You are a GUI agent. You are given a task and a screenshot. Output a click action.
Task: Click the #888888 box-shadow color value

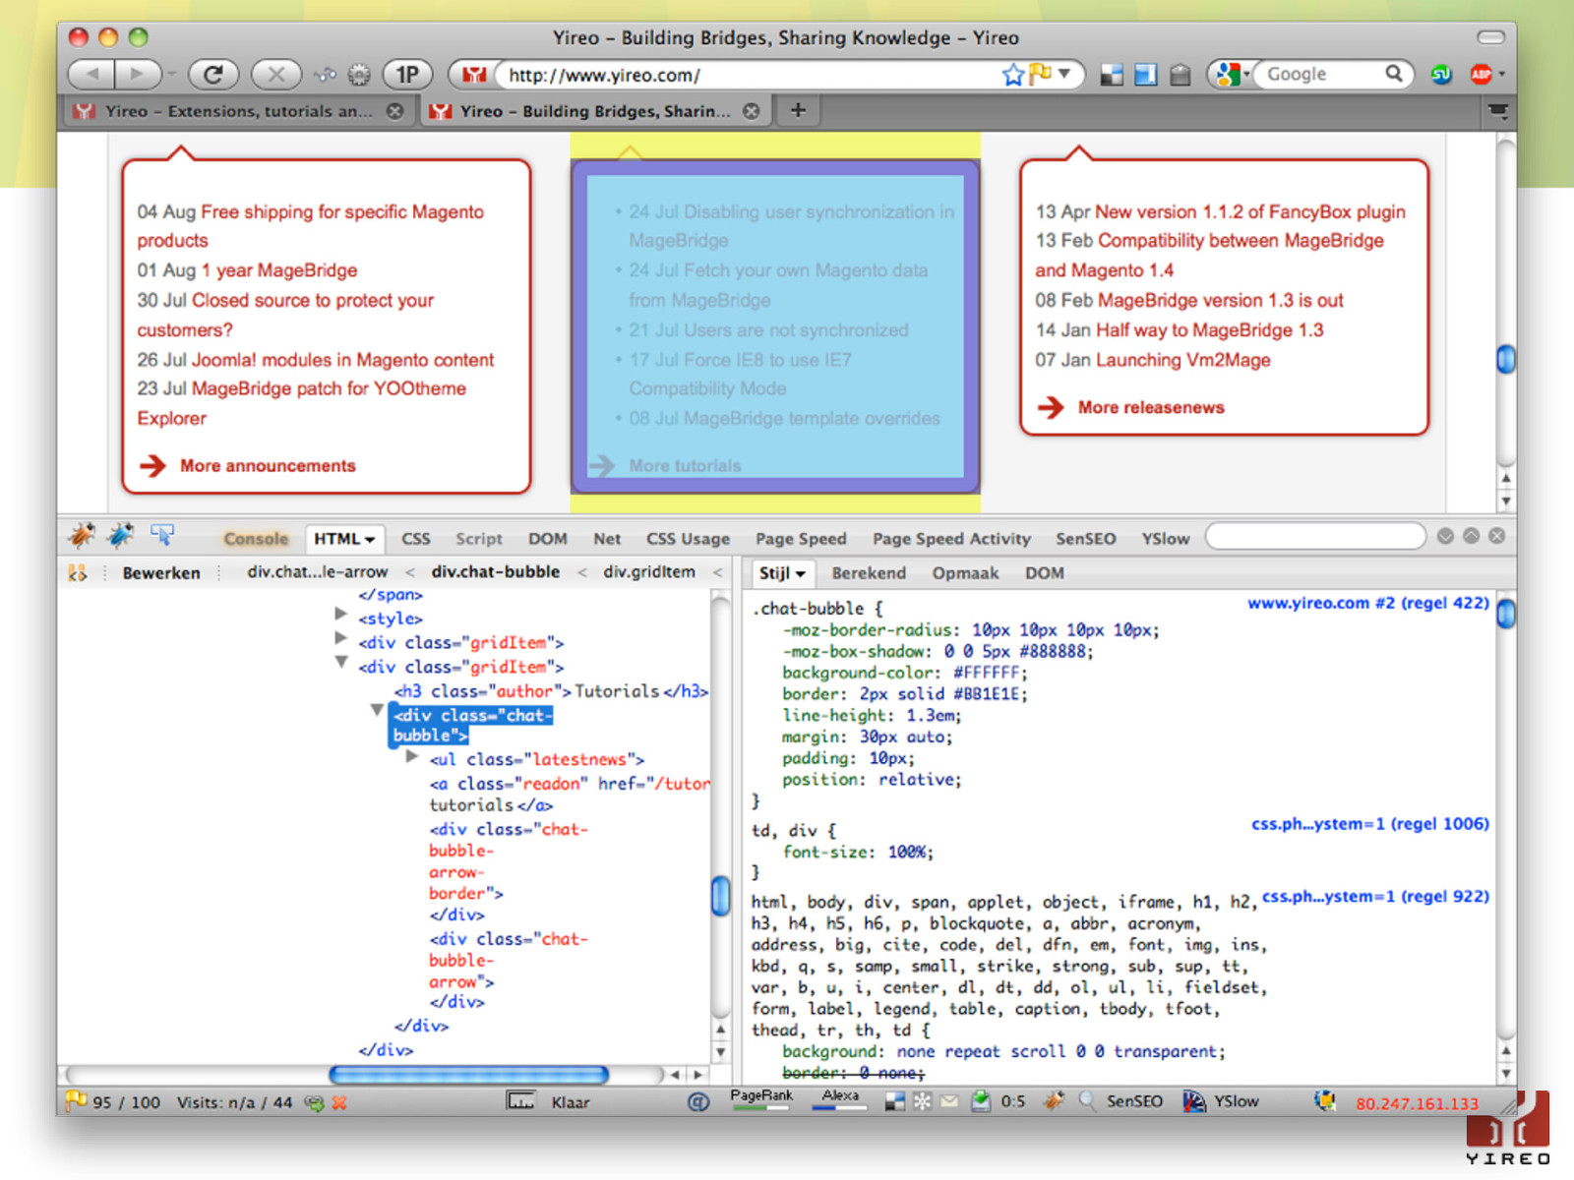(x=1054, y=652)
